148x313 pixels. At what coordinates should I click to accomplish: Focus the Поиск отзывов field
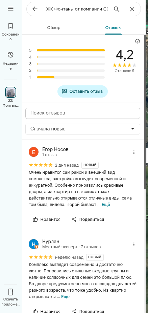click(x=83, y=113)
